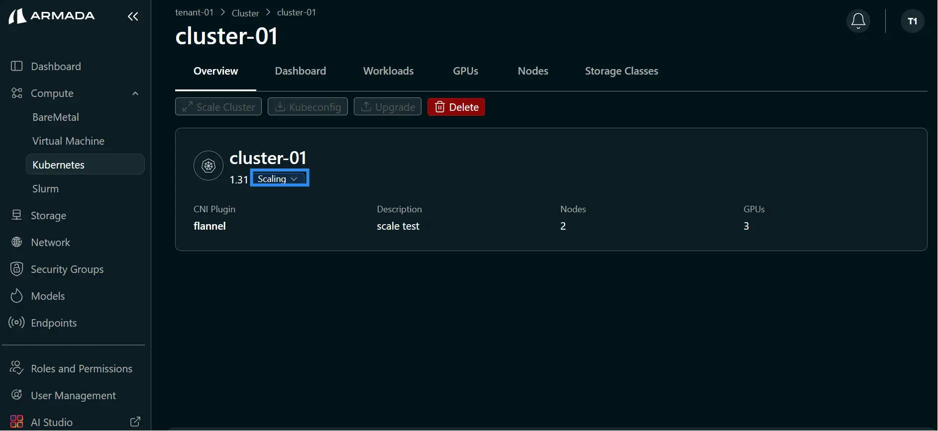Image resolution: width=938 pixels, height=431 pixels.
Task: Click the Scale Cluster button
Action: point(218,107)
